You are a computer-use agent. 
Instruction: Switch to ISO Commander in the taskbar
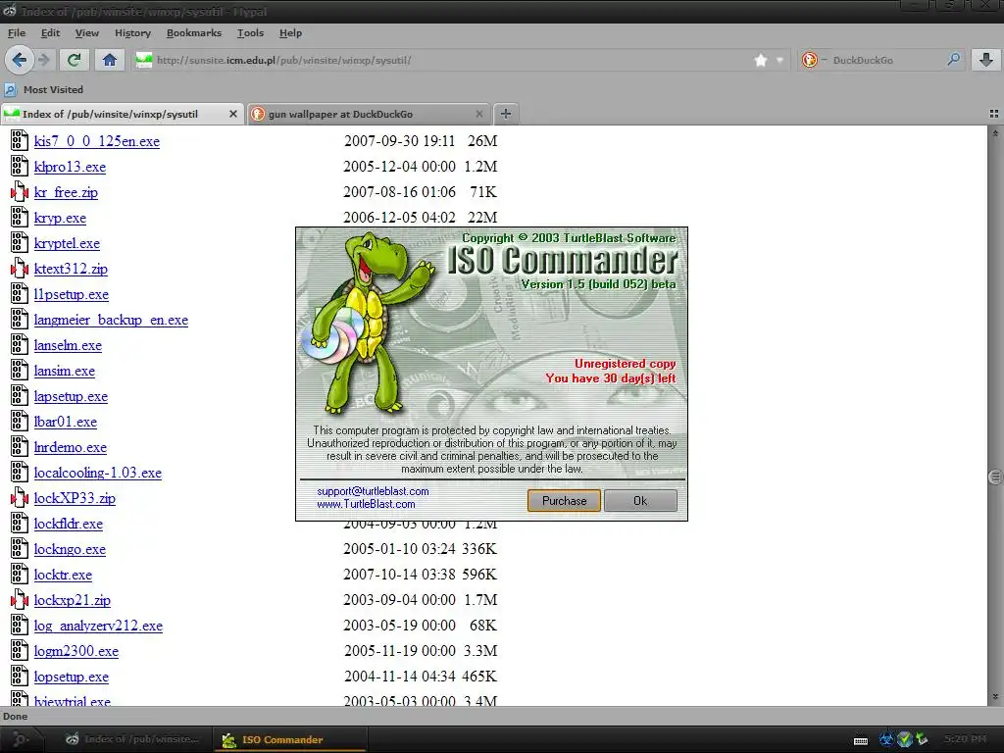click(290, 739)
